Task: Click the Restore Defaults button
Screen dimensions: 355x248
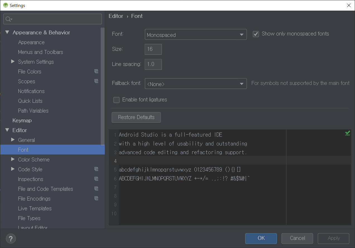Action: tap(136, 117)
